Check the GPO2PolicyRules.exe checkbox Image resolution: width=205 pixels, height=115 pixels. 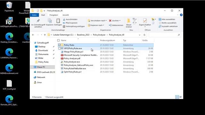click(59, 48)
